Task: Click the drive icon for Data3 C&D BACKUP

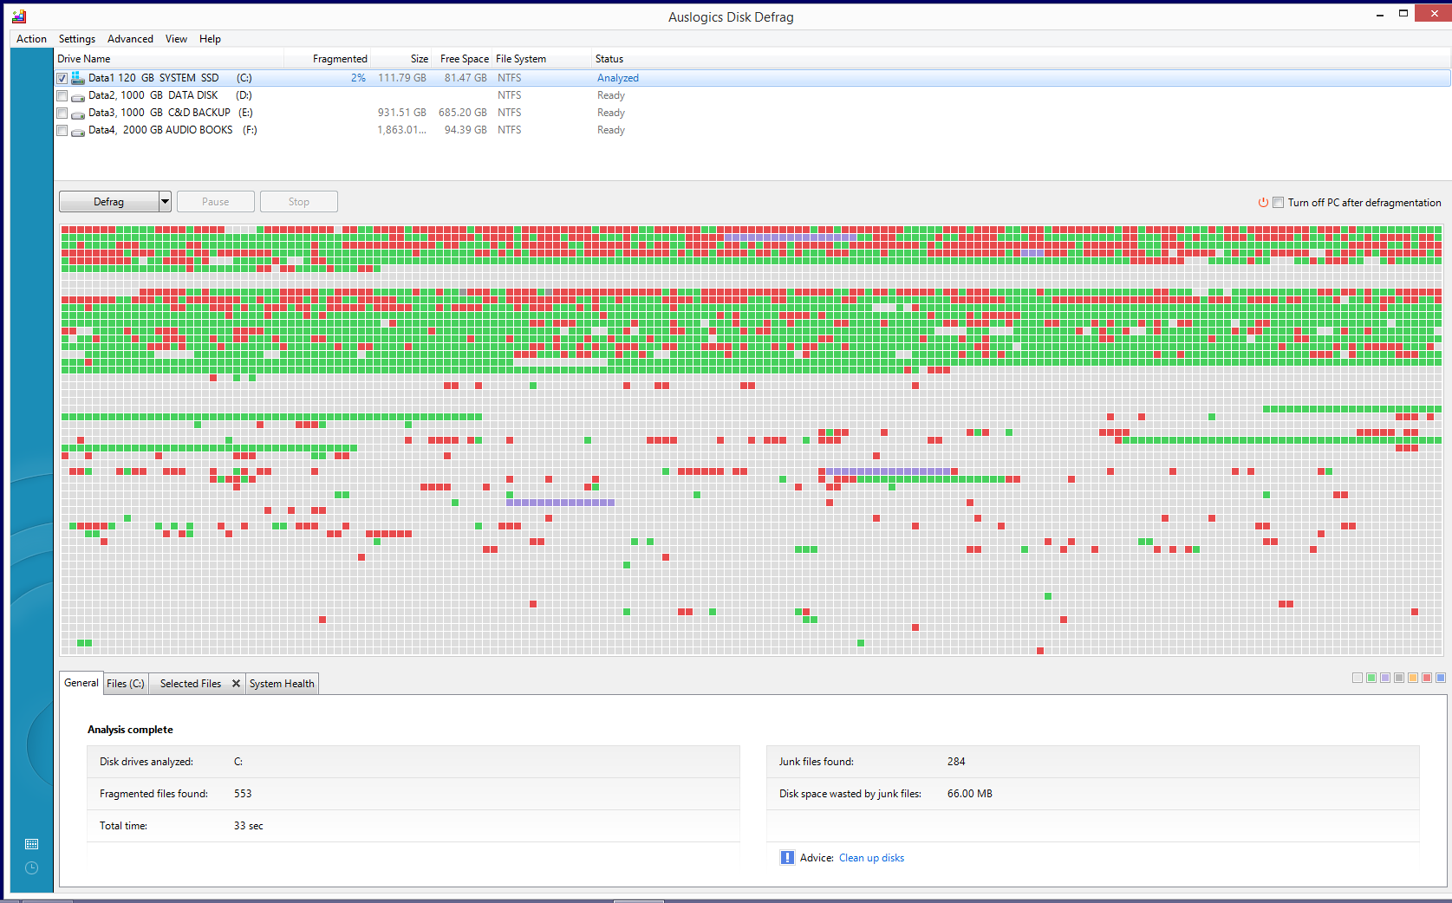Action: [x=78, y=114]
